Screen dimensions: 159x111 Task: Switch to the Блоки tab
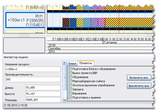[x=72, y=64]
